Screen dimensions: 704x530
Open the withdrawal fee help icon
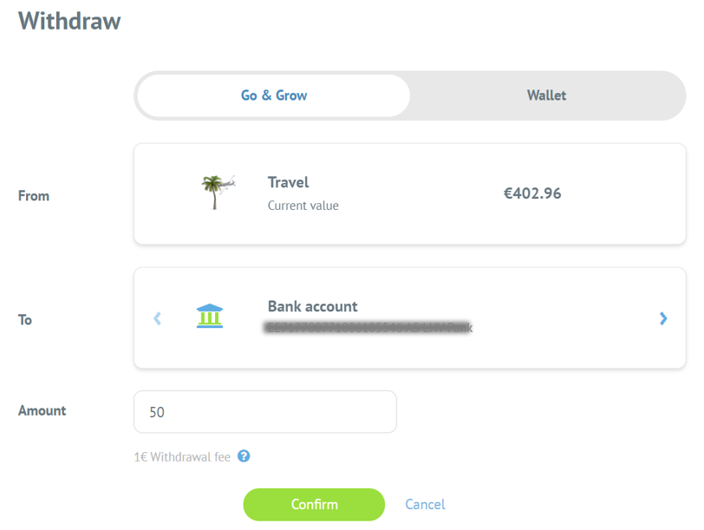244,455
